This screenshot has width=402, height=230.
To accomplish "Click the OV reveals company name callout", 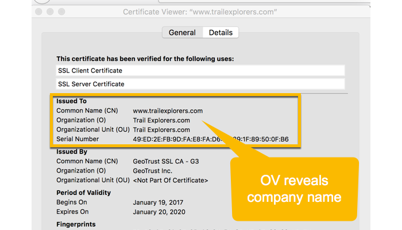I will 295,189.
